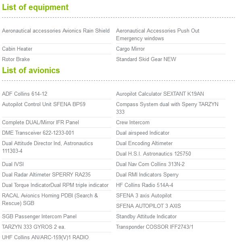Select the Cabin Heater entry
Viewport: 237px width, 242px height.
(17, 49)
